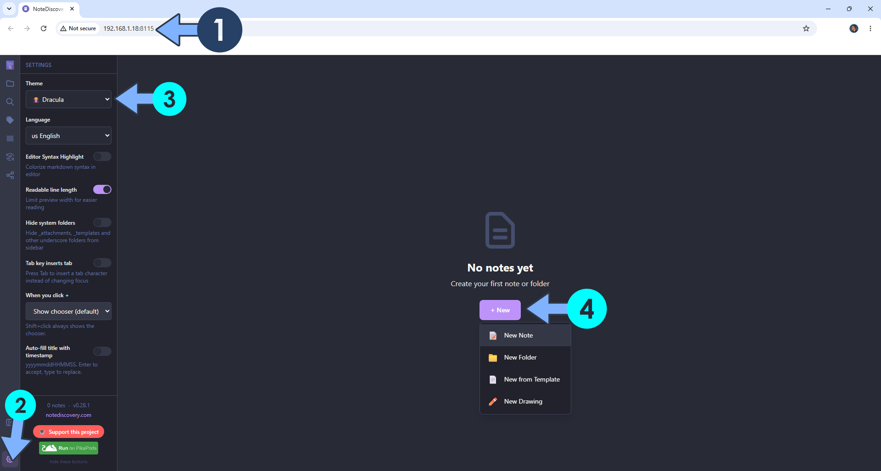The height and width of the screenshot is (471, 881).
Task: Open Chrome three-dot menu
Action: (870, 28)
